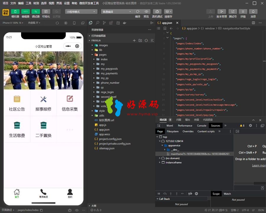
Task: Toggle the simulator panel button
Action: coord(15,12)
